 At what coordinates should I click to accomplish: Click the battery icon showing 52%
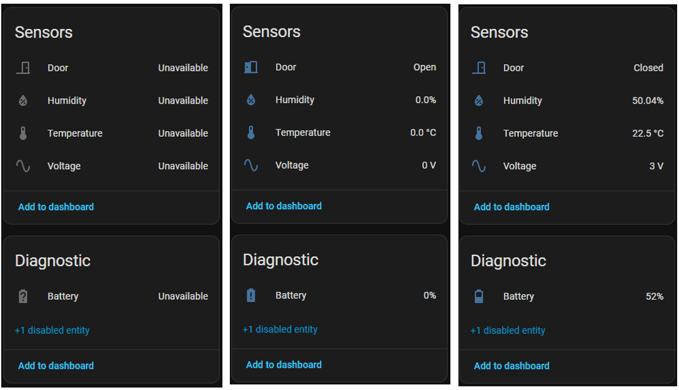click(479, 296)
